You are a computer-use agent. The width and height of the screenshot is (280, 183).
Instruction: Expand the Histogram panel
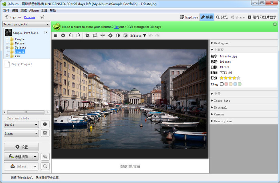(220, 43)
